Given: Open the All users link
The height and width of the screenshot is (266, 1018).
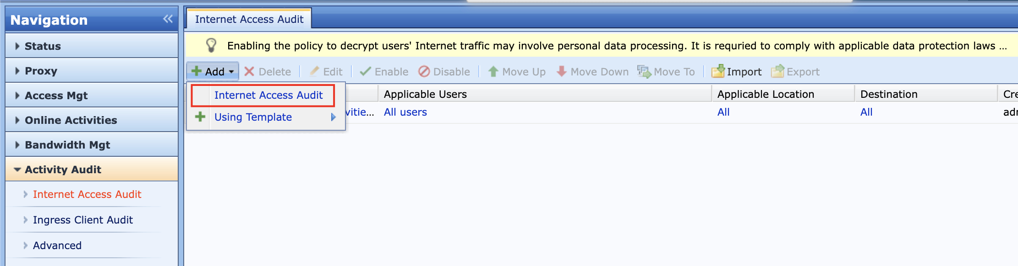Looking at the screenshot, I should point(405,112).
